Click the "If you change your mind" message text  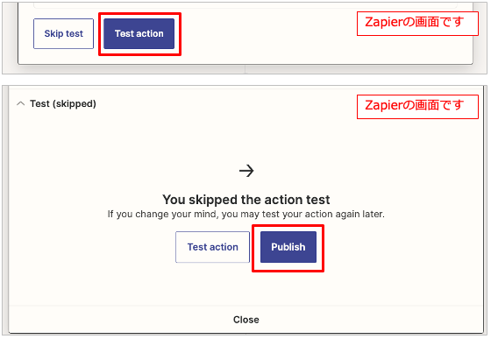[246, 215]
